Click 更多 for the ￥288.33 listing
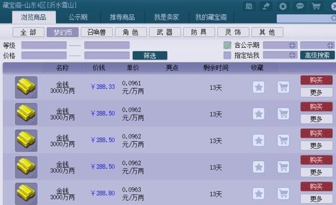336x205 pixels. [317, 93]
